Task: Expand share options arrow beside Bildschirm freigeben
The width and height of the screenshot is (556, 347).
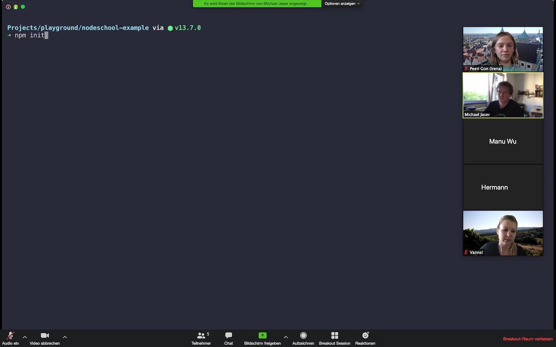Action: (286, 337)
